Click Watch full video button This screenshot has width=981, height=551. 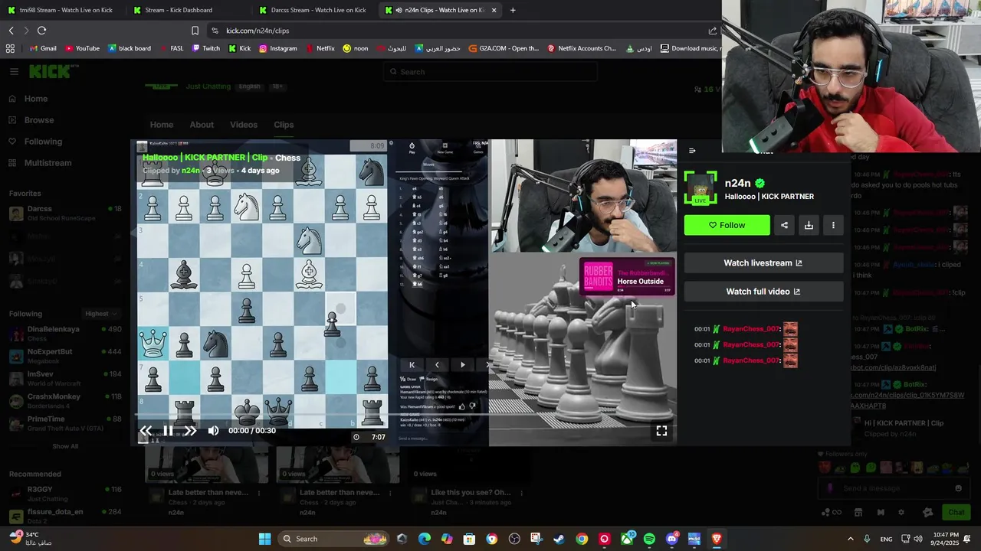point(763,292)
